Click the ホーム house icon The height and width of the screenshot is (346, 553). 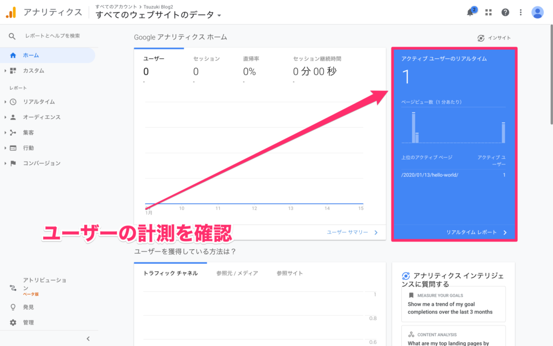coord(13,55)
